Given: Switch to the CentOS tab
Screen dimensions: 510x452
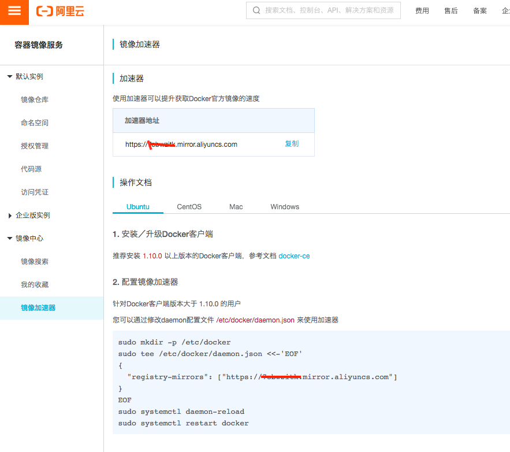Looking at the screenshot, I should (x=189, y=207).
